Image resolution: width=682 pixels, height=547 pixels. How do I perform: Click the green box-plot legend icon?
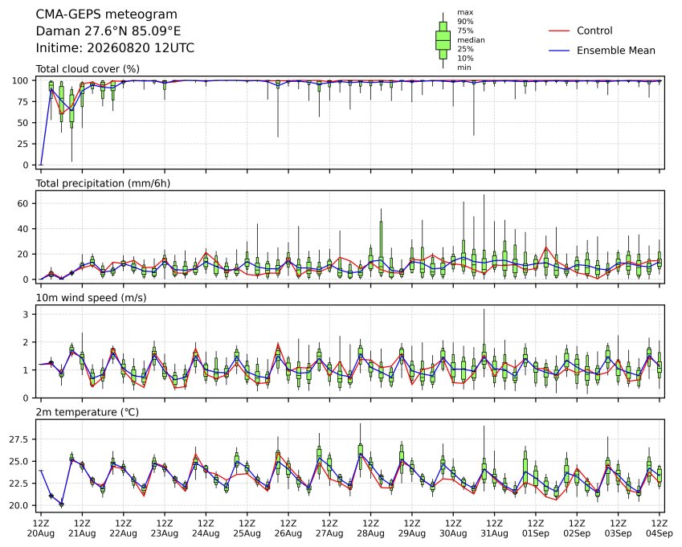tap(443, 40)
